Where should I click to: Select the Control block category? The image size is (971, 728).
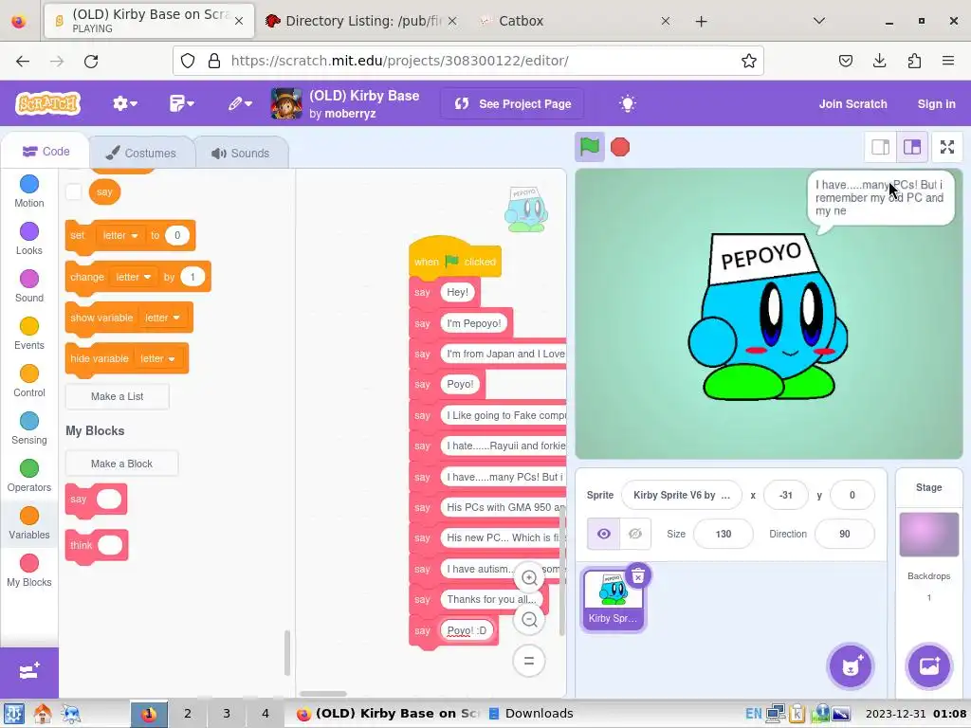pos(29,381)
